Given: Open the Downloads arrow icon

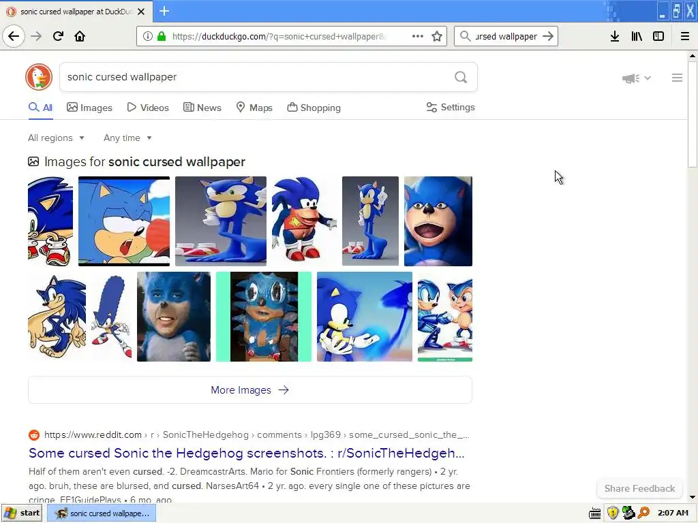Looking at the screenshot, I should (x=615, y=36).
